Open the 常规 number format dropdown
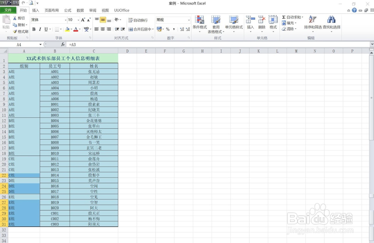The width and height of the screenshot is (374, 243). (189, 20)
